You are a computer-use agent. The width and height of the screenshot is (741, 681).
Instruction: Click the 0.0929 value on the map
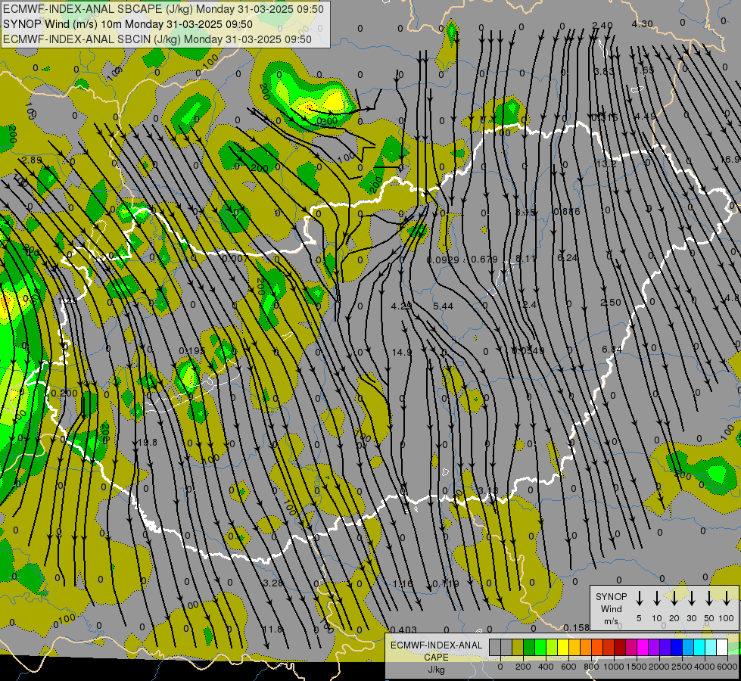pos(443,260)
